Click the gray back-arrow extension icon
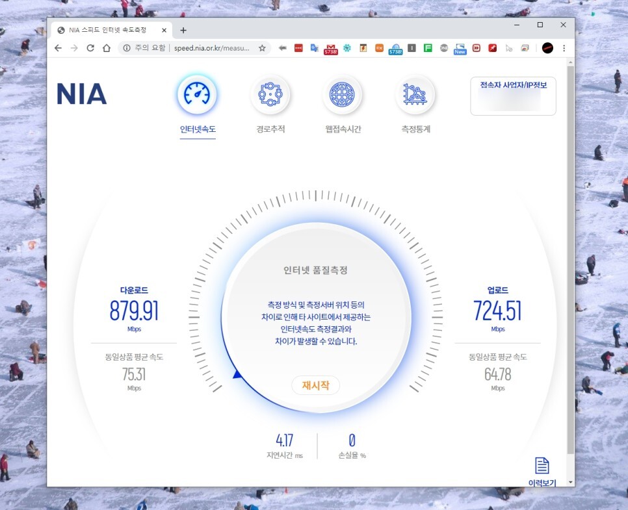 tap(283, 48)
